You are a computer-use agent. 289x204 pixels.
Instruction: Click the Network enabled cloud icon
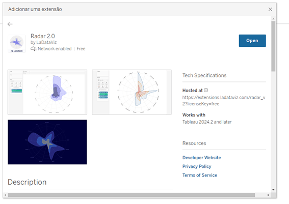point(34,49)
